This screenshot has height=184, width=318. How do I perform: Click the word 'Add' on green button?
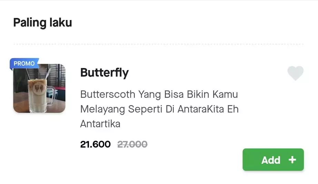(270, 160)
